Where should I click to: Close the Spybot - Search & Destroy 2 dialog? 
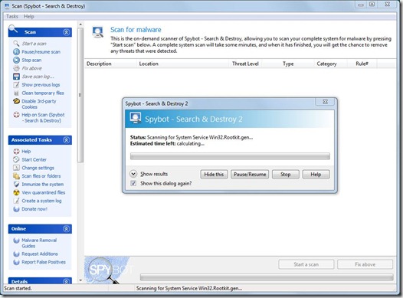325,102
